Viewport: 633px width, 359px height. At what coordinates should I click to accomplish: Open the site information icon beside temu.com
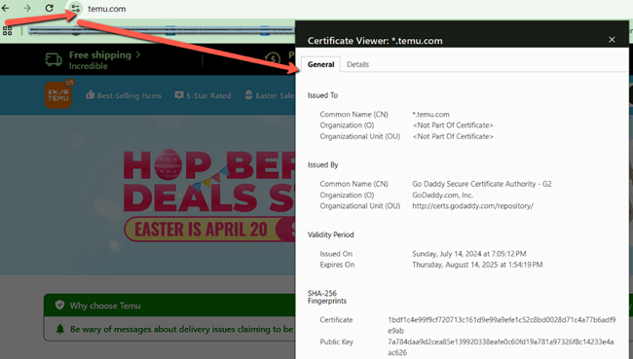76,8
